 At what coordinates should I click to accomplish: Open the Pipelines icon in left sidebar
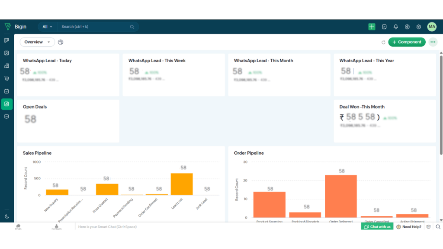click(6, 40)
